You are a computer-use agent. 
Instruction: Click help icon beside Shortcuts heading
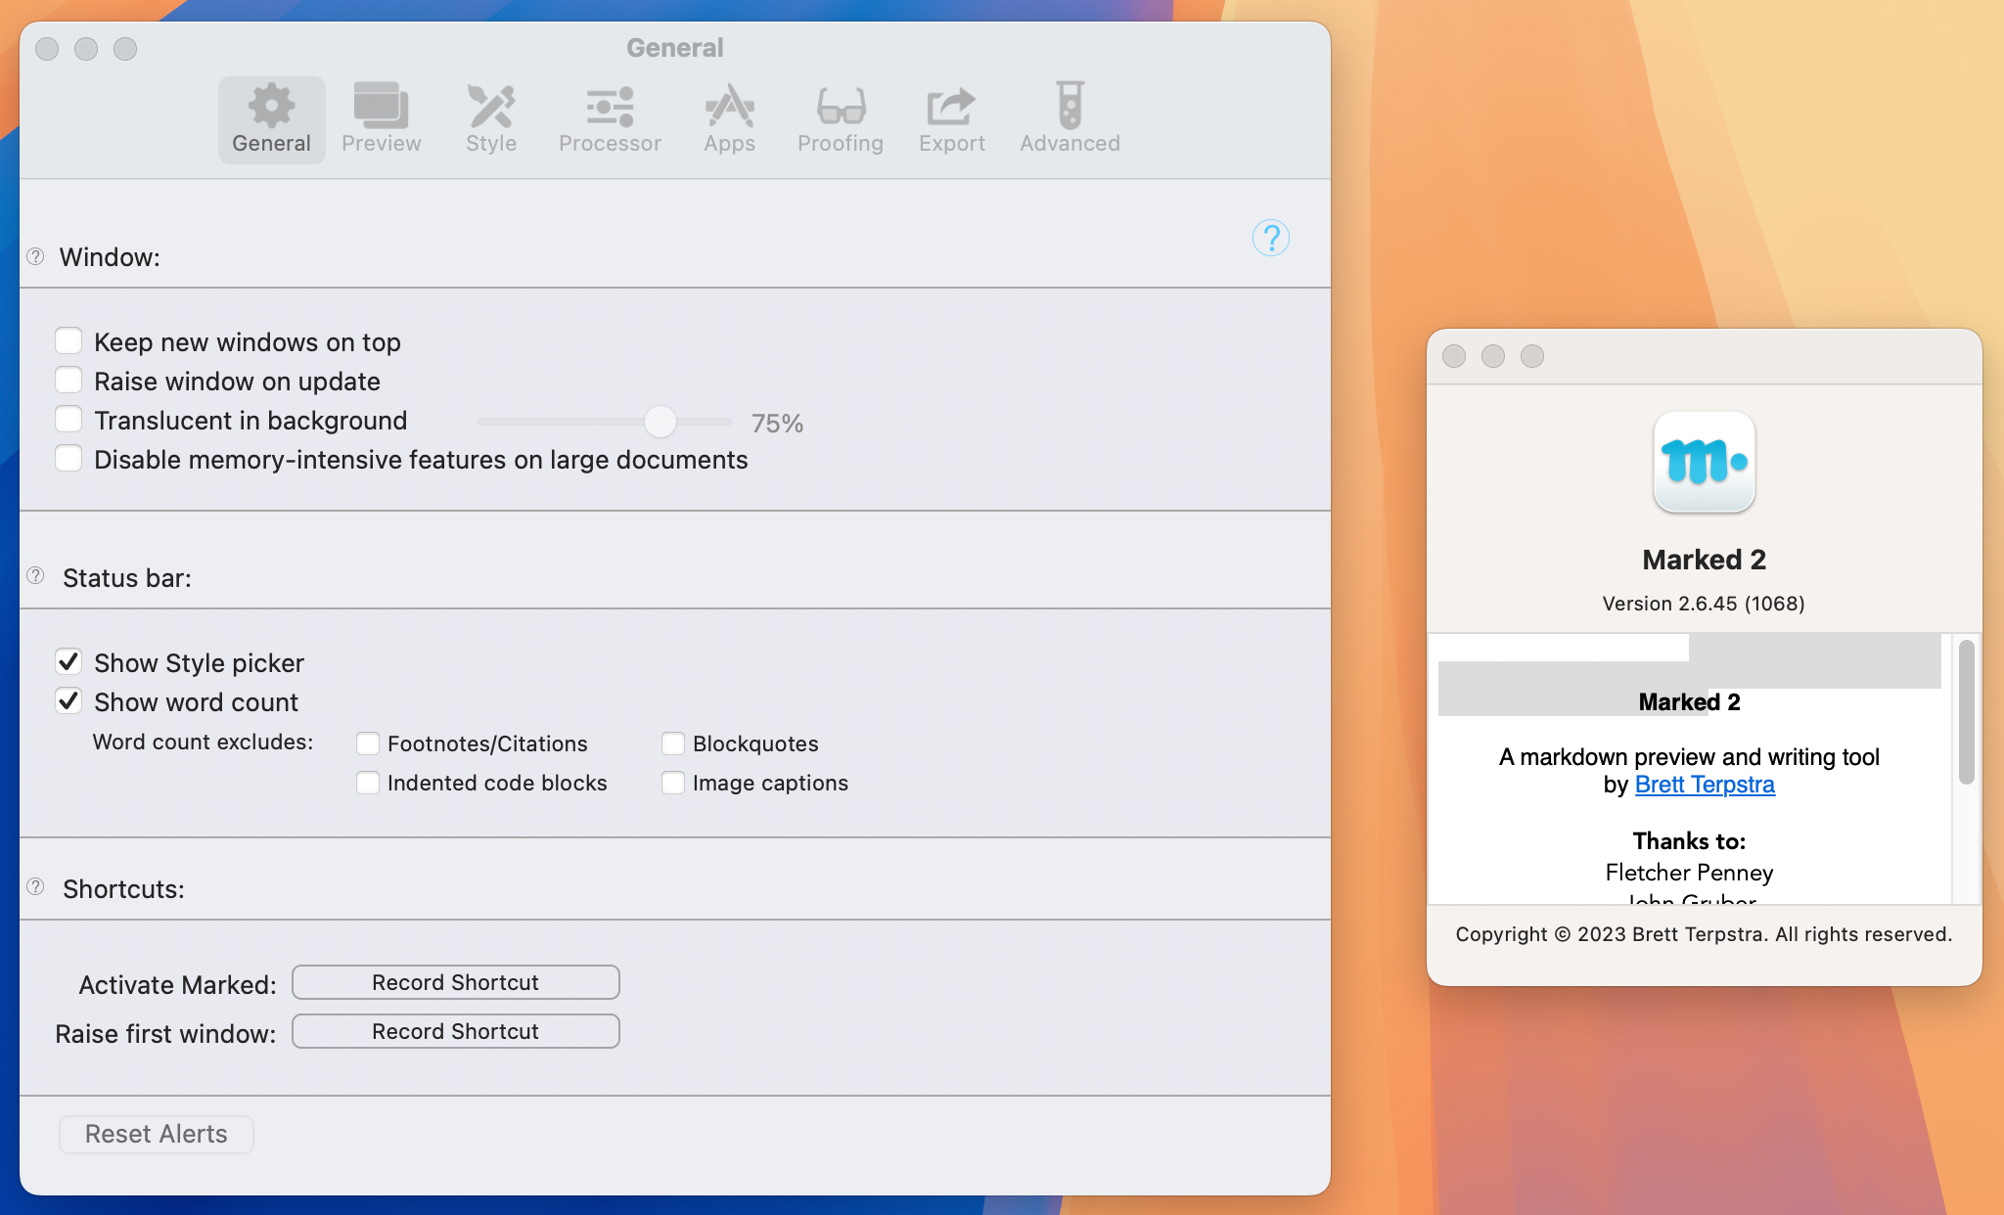point(35,886)
